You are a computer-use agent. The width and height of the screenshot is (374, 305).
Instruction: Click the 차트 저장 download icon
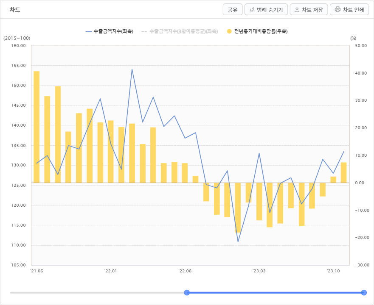point(297,9)
